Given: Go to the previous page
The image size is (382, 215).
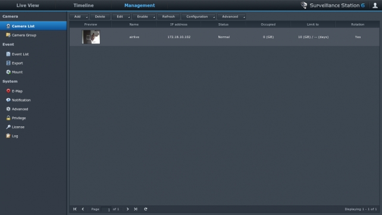Looking at the screenshot, I should pyautogui.click(x=83, y=209).
